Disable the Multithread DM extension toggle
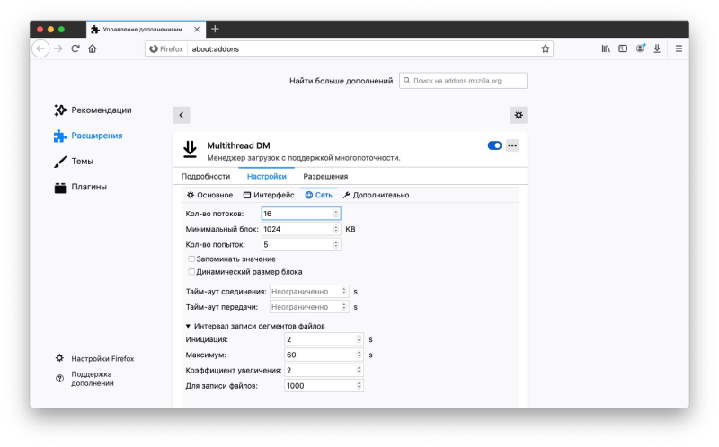719x447 pixels. click(494, 145)
